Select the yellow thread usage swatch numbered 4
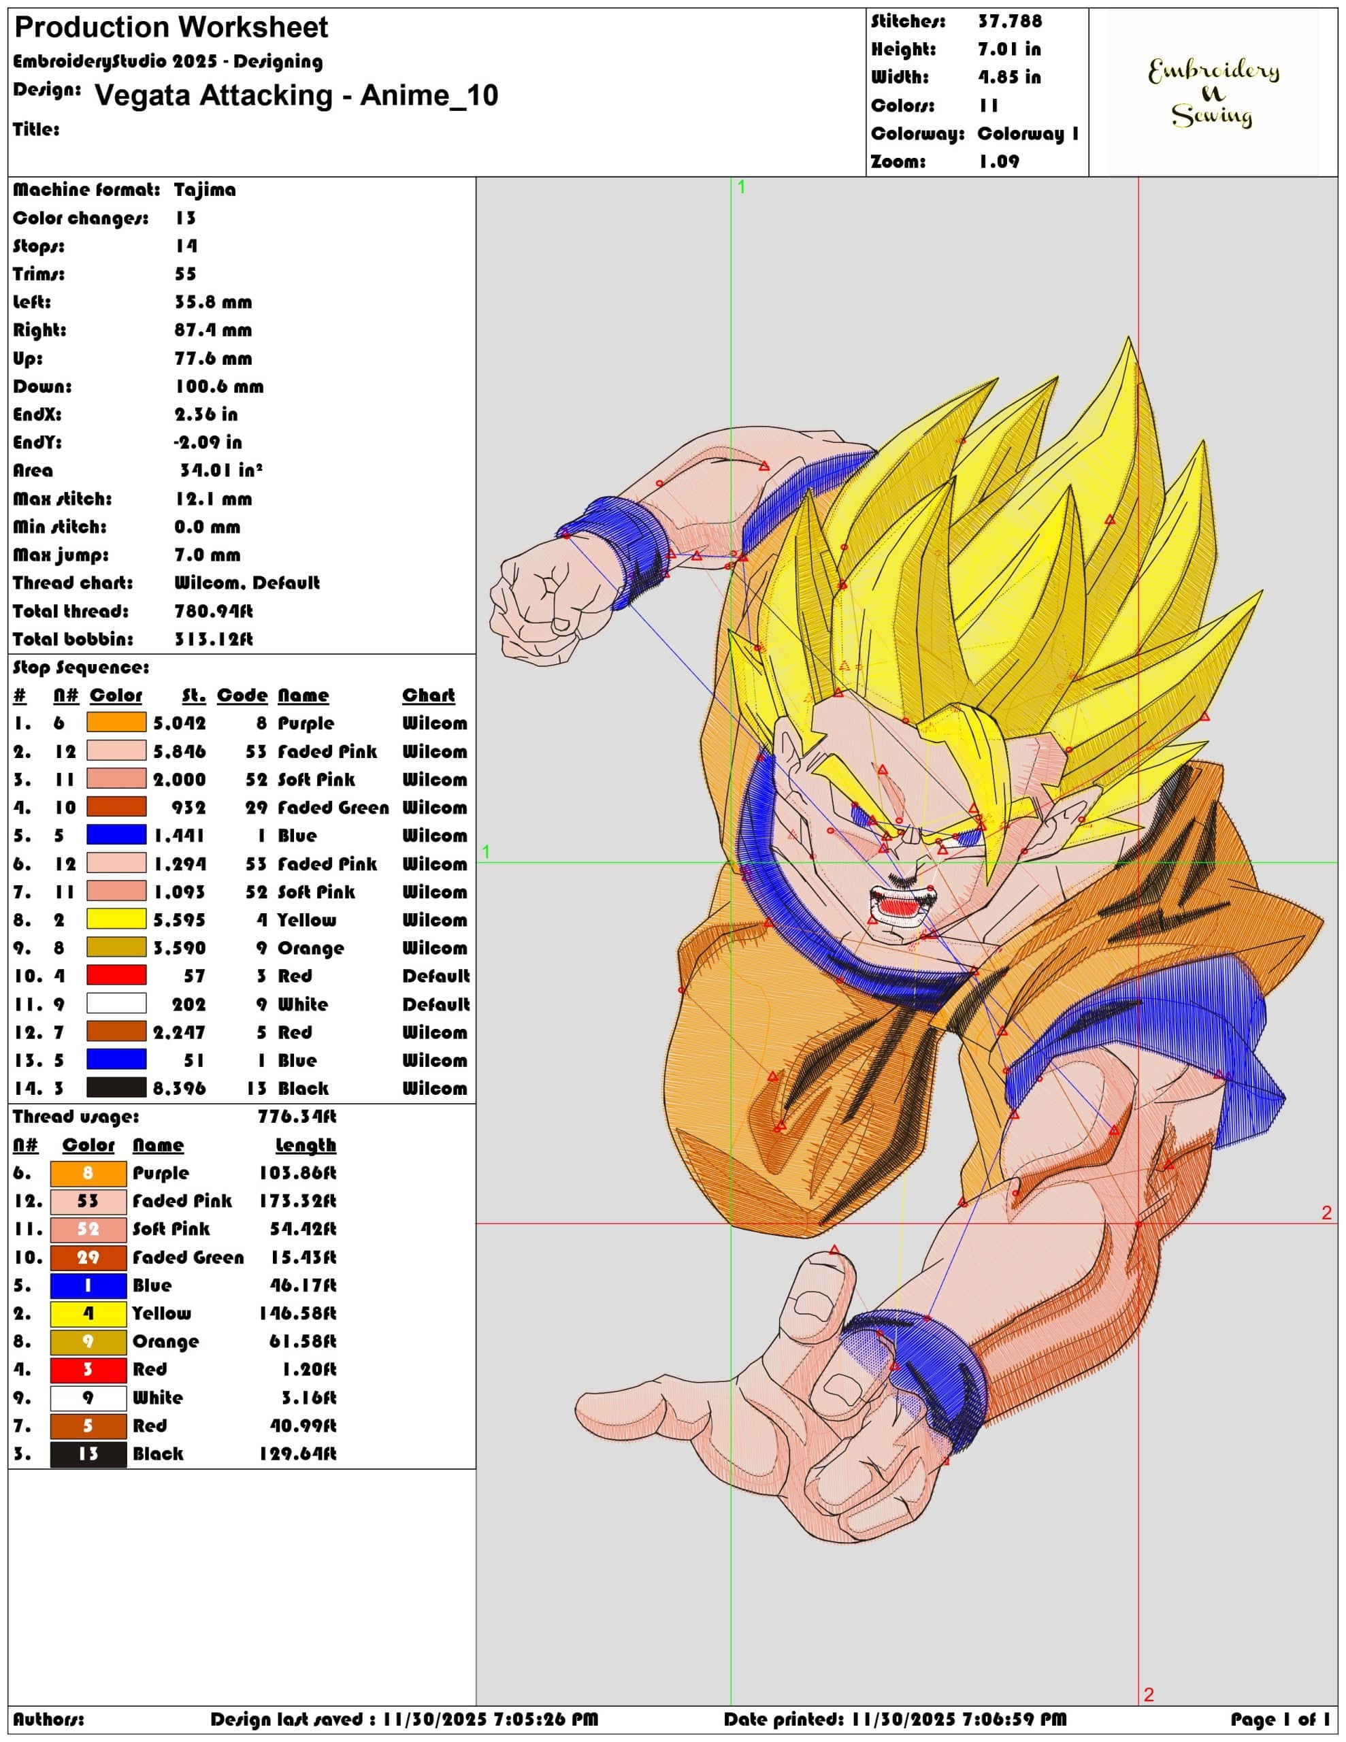Viewport: 1346px width, 1742px height. (x=88, y=1314)
